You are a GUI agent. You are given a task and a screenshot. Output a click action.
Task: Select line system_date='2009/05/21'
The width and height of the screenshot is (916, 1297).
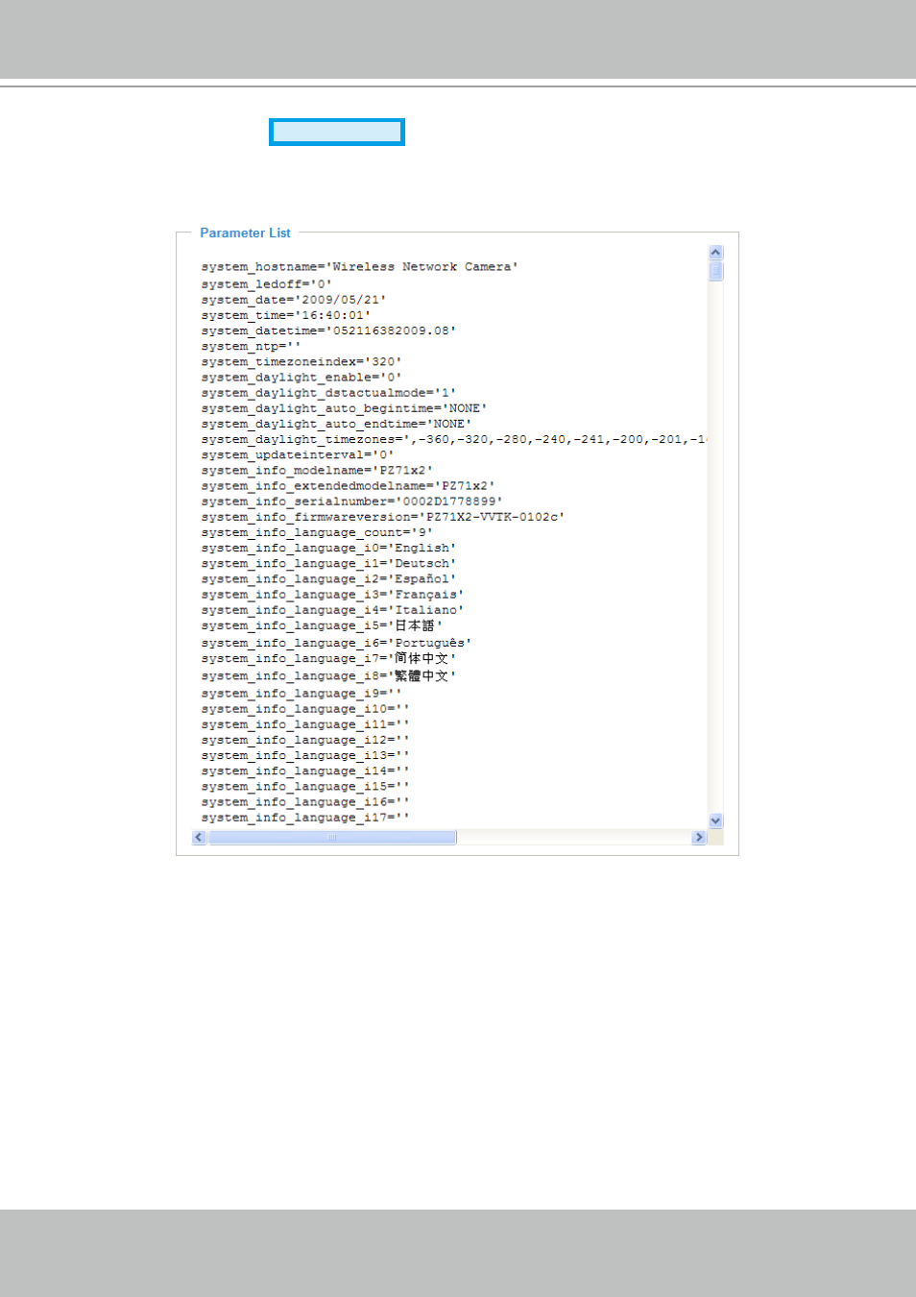(x=293, y=300)
